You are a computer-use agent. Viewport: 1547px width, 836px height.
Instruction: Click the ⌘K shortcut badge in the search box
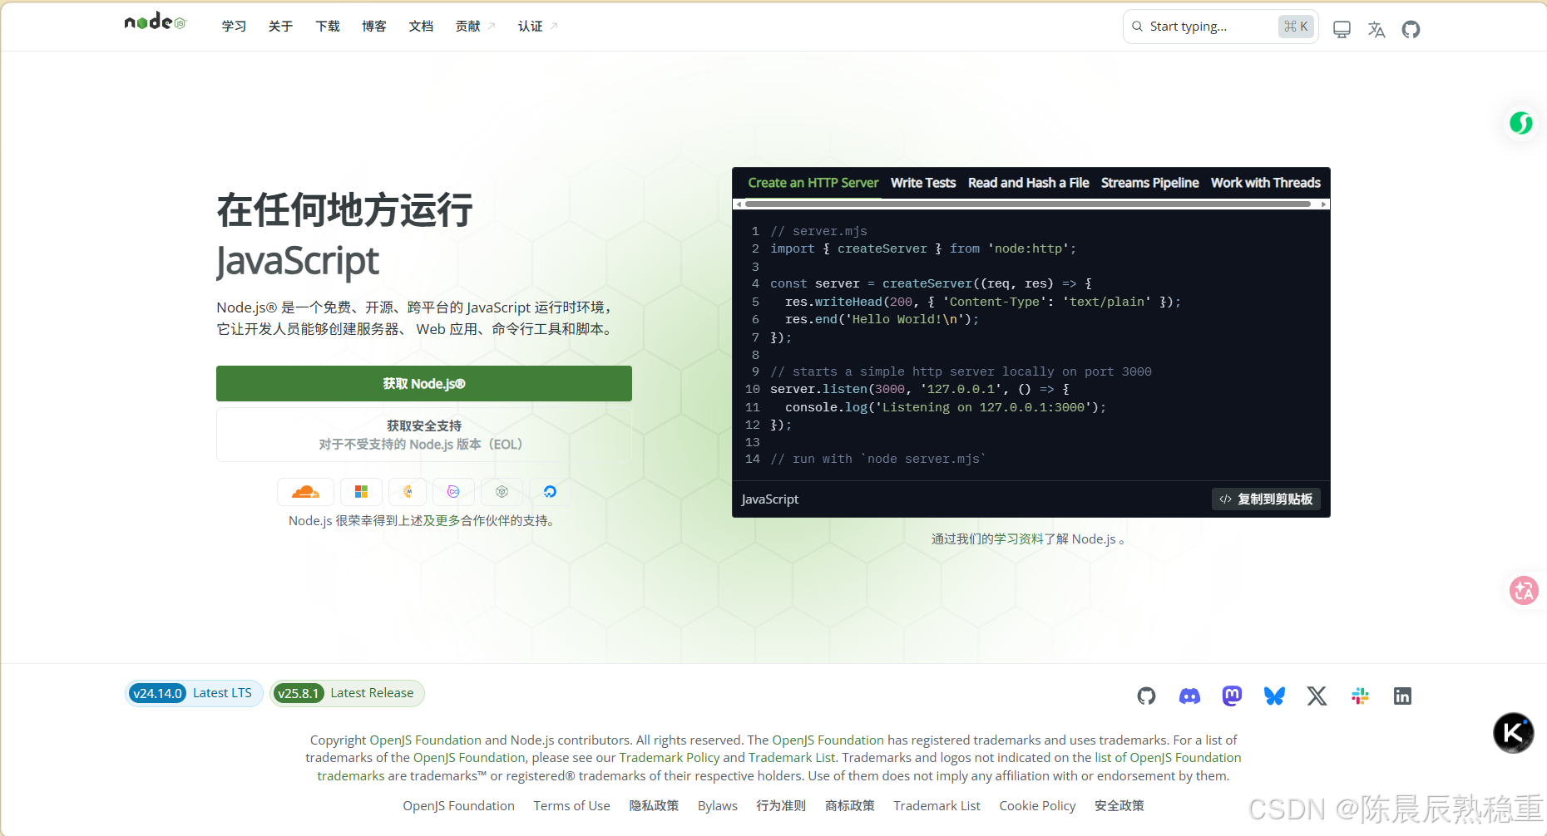pos(1296,27)
